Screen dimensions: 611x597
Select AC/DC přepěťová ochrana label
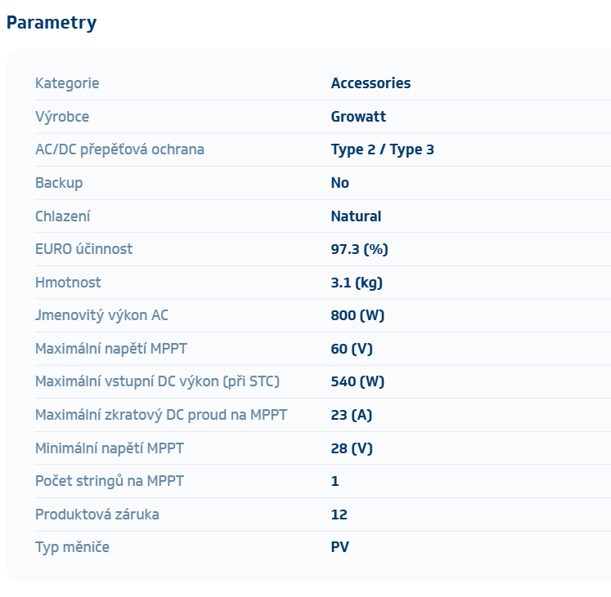point(119,149)
